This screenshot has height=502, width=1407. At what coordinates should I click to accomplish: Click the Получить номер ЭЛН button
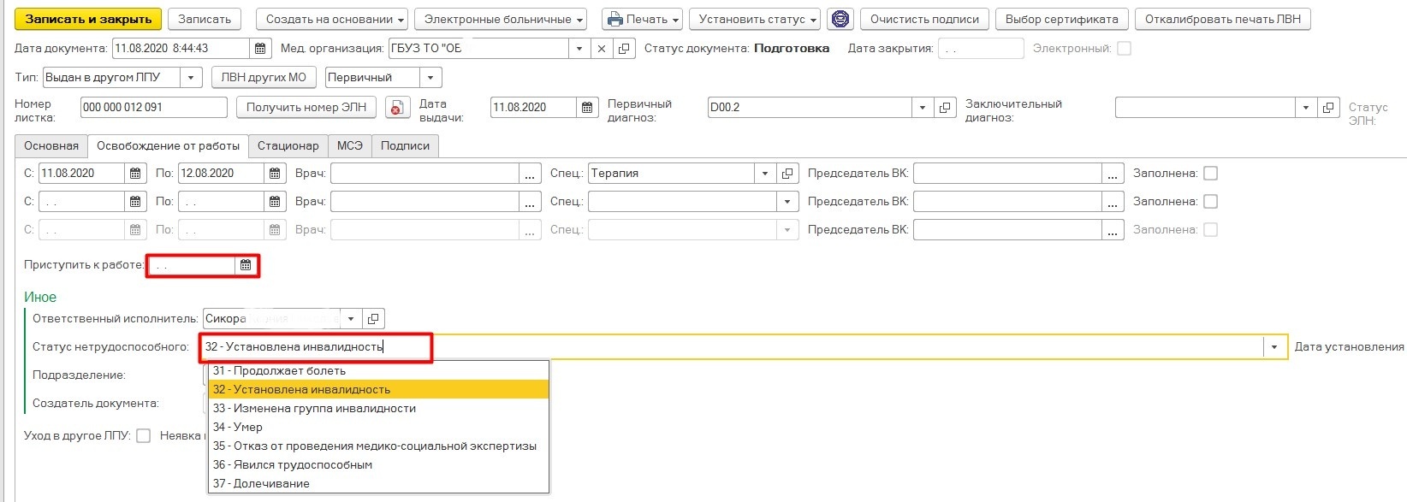(x=306, y=108)
